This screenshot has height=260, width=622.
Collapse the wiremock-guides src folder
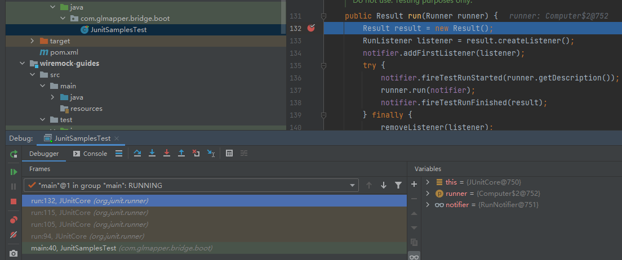(x=33, y=74)
